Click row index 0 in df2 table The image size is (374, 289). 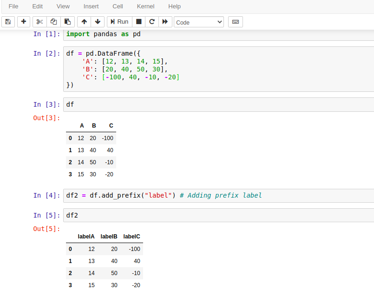(x=70, y=249)
